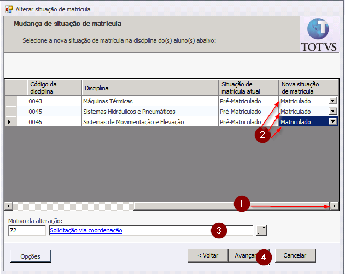Click the Motivo code field containing 72

click(x=27, y=231)
